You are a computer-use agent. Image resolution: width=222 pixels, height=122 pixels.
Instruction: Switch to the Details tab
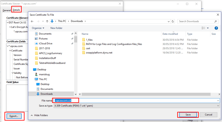(x=16, y=10)
